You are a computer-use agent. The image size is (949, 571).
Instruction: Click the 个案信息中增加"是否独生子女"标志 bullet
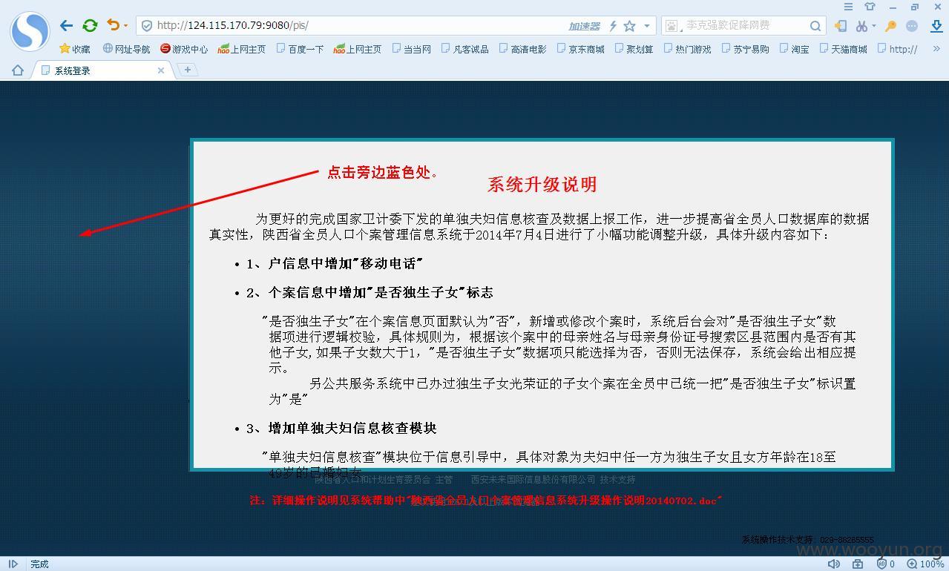(x=370, y=292)
